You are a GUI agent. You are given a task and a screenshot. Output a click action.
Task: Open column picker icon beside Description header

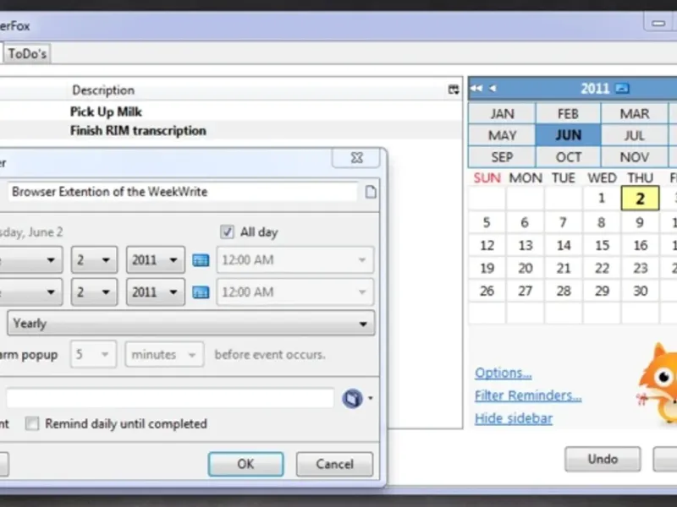pos(454,90)
